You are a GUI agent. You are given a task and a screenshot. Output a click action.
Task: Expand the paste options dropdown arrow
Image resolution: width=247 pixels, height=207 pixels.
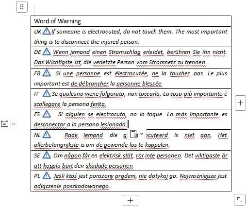coord(142,134)
